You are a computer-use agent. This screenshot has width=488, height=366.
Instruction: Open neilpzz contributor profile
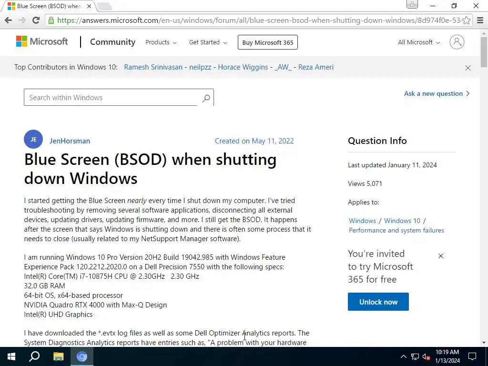tap(200, 67)
